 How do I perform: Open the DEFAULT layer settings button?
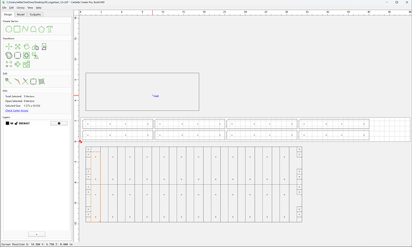tap(59, 123)
